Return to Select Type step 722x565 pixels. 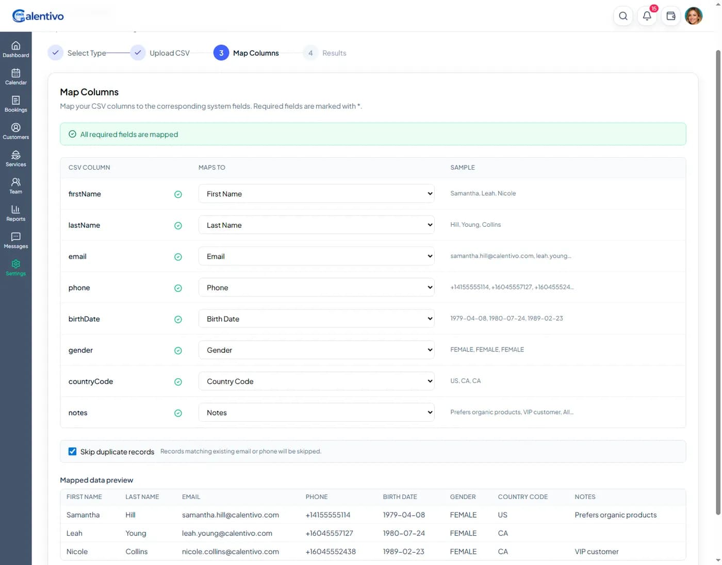point(77,53)
